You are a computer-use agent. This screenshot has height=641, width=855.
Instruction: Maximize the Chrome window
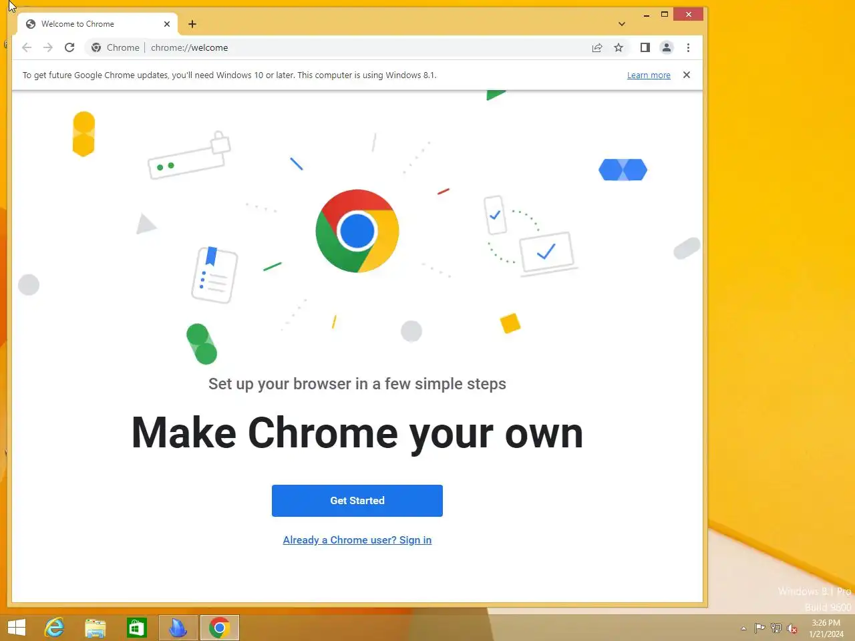pyautogui.click(x=665, y=14)
